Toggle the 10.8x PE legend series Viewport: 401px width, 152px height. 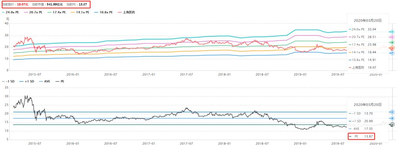104,12
